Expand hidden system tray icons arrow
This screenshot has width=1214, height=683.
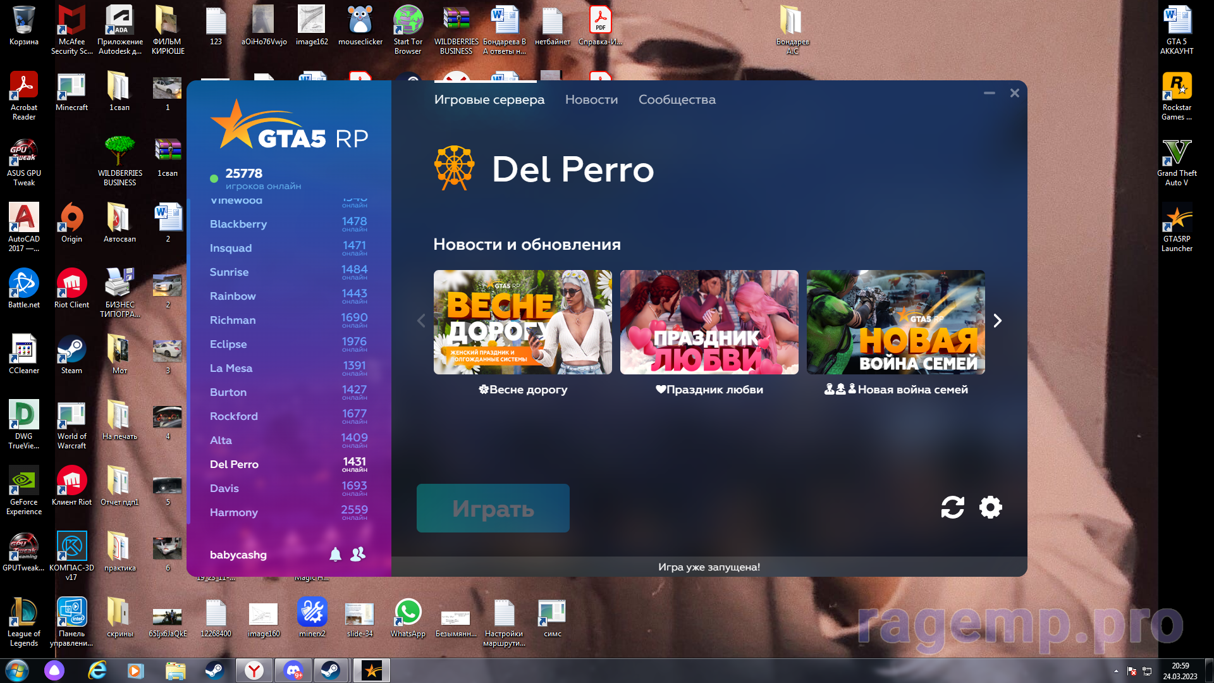pos(1116,671)
